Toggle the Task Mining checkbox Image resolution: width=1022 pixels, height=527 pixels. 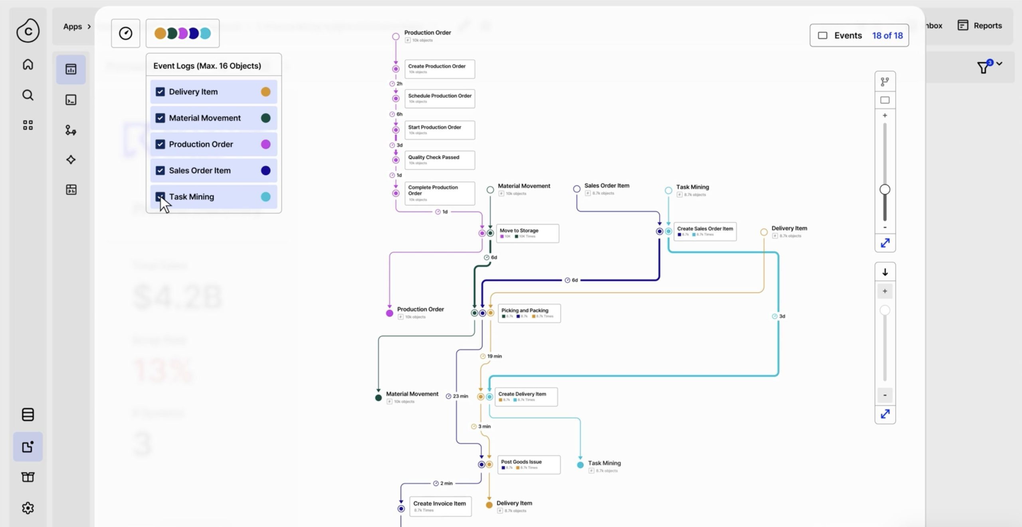point(160,197)
